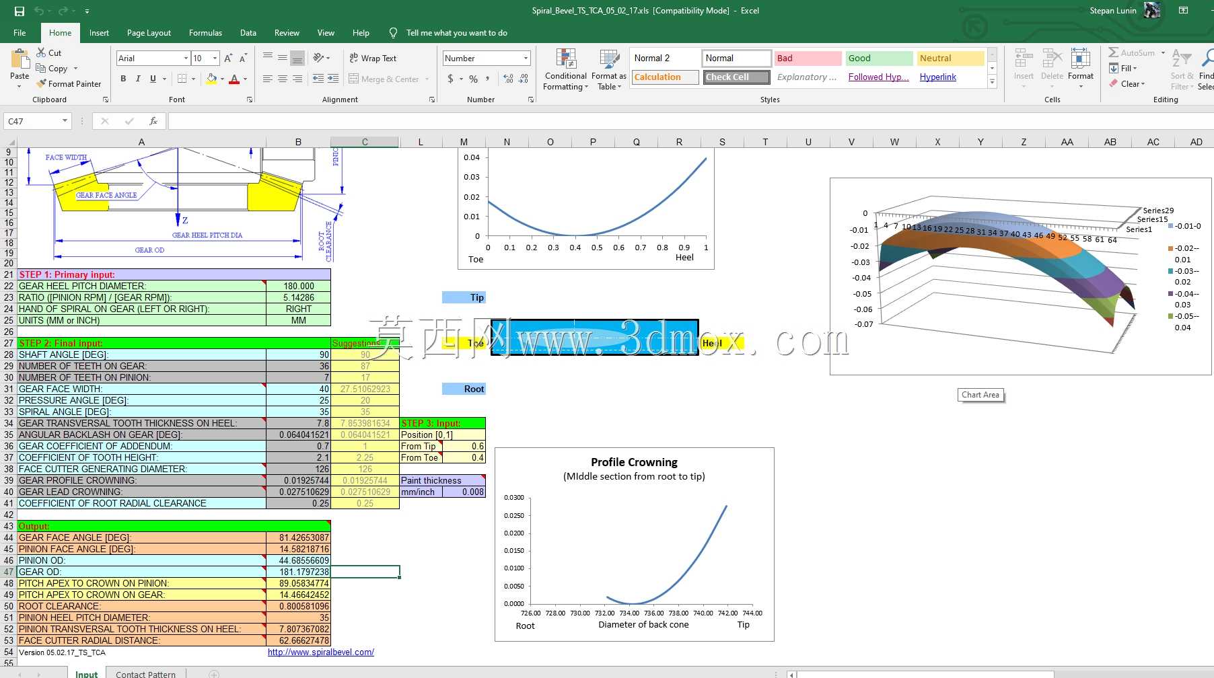Toggle Underline formatting
The image size is (1214, 678).
pos(153,79)
